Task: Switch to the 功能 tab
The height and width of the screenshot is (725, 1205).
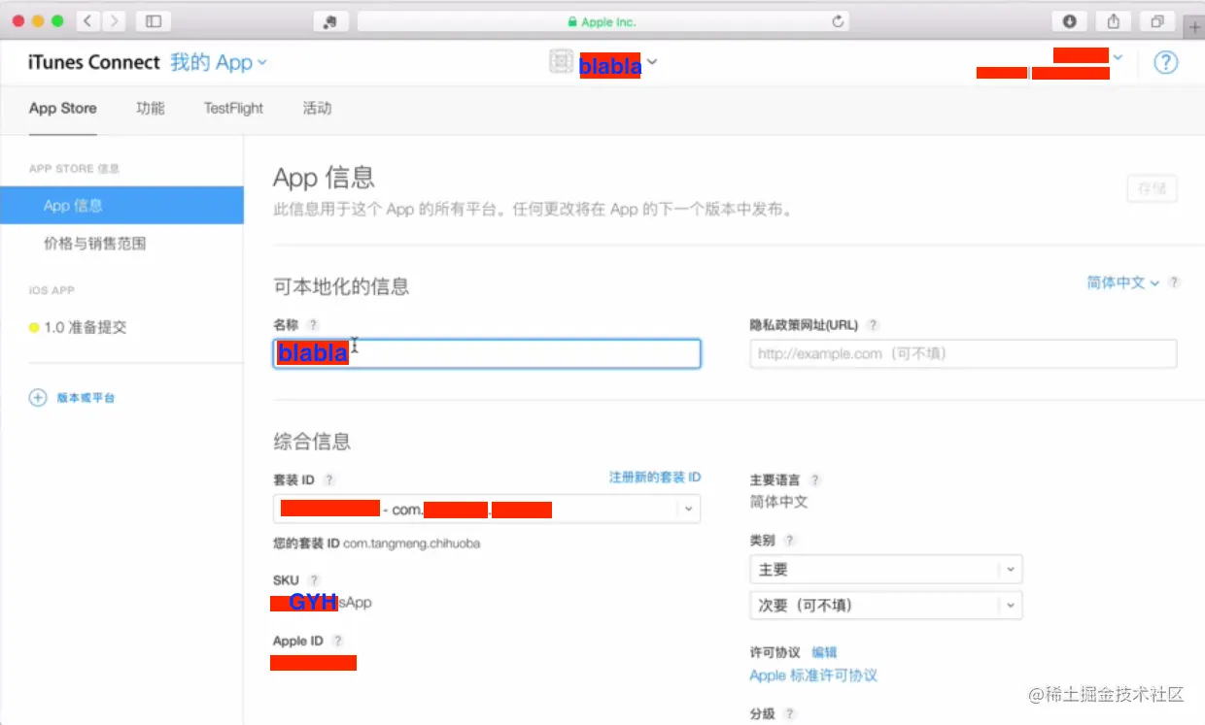Action: click(151, 109)
